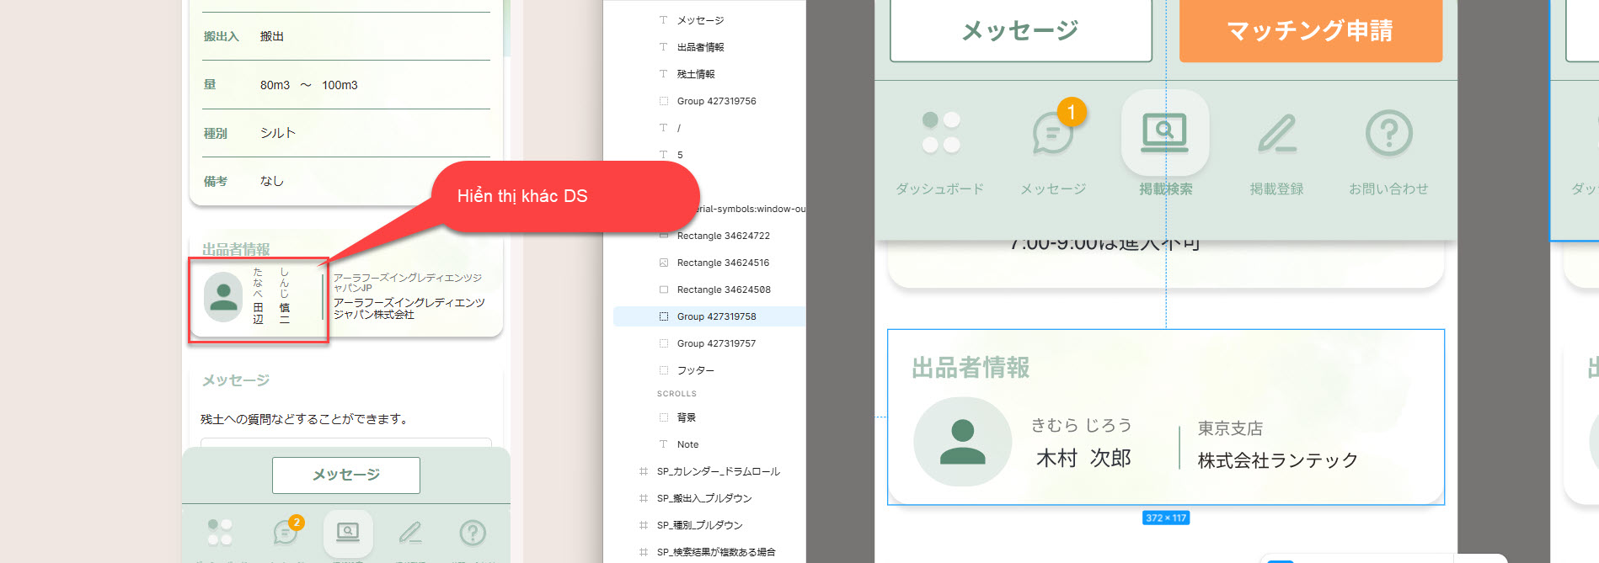Screen dimensions: 1599x563
Task: Click メッセージ button in the left preview
Action: tap(345, 475)
